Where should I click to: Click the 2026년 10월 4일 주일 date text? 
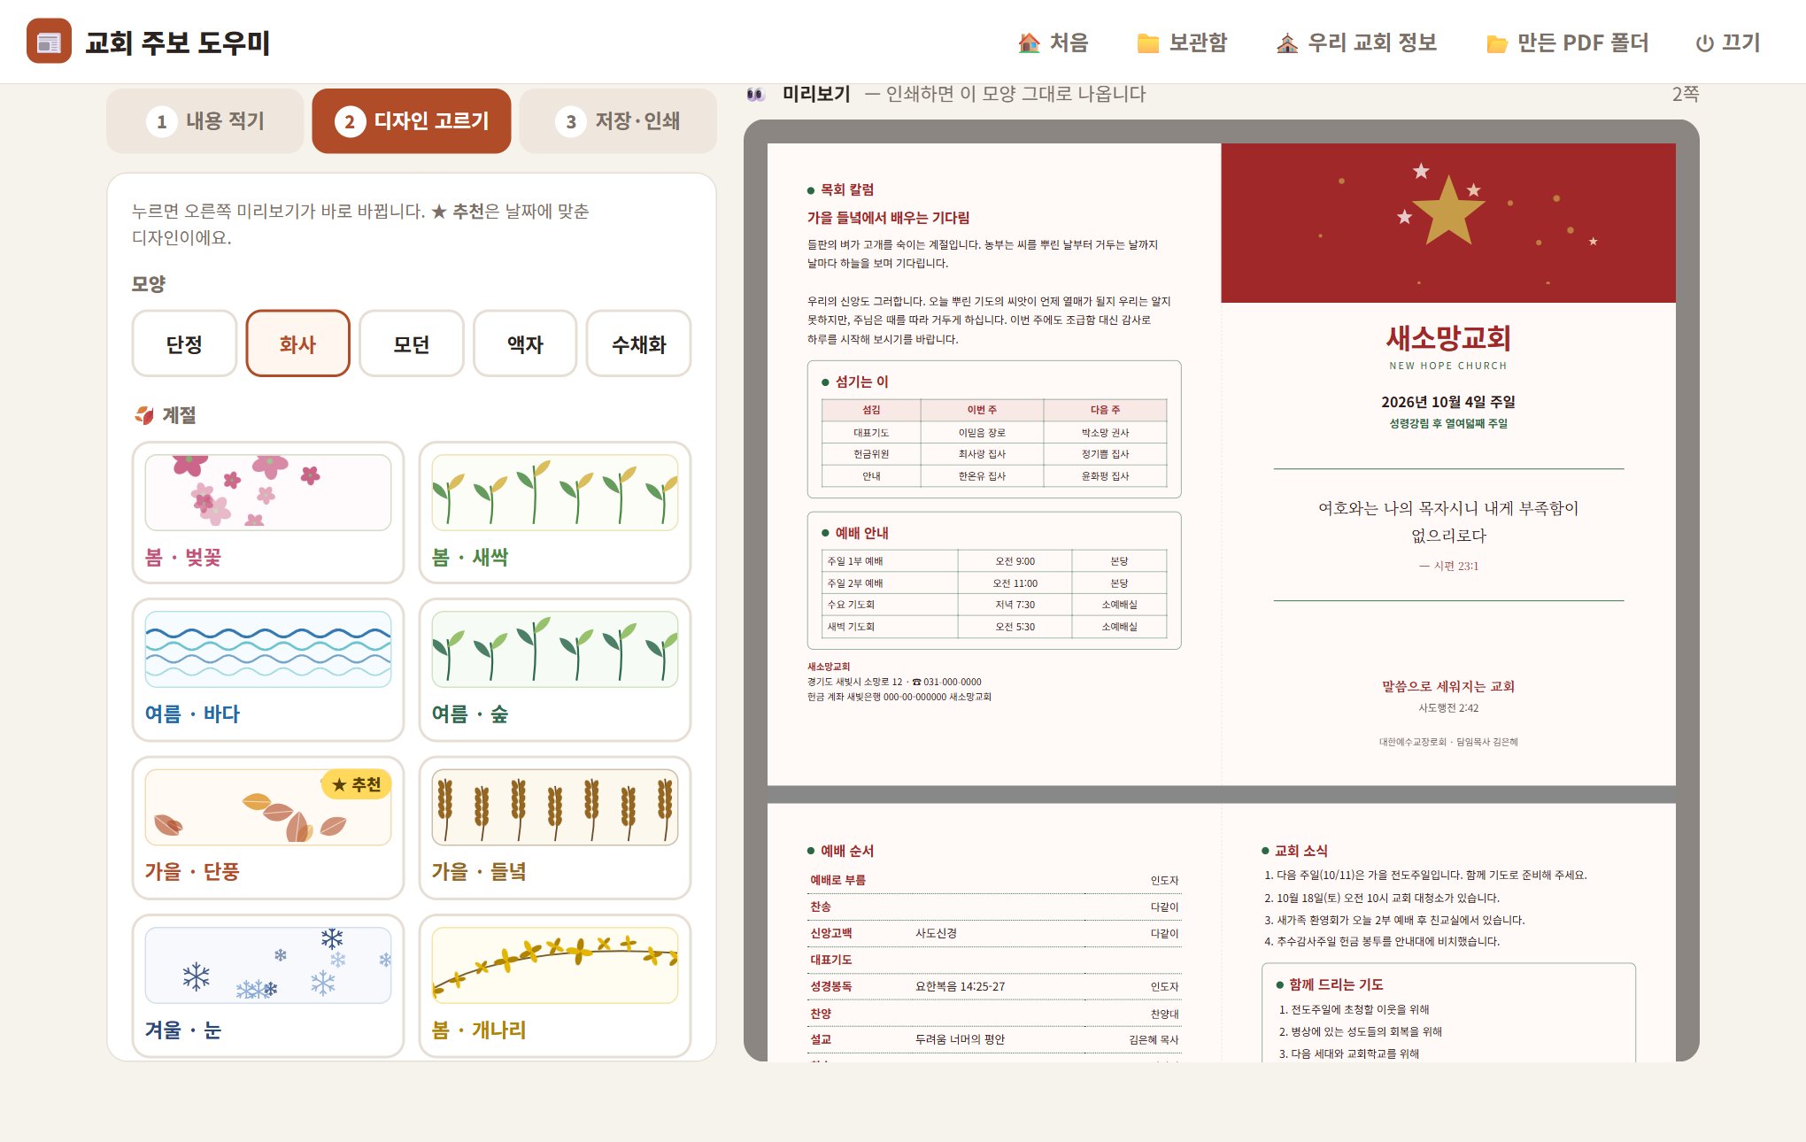click(1448, 402)
